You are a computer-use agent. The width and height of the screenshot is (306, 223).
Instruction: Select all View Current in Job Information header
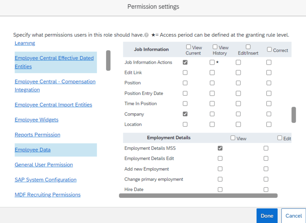tap(189, 47)
